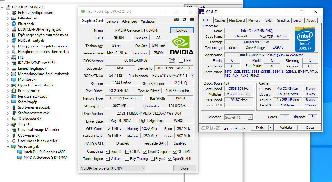The image size is (332, 182).
Task: Click the Nyomtatási várólisták printer icon
Action: tap(14, 85)
